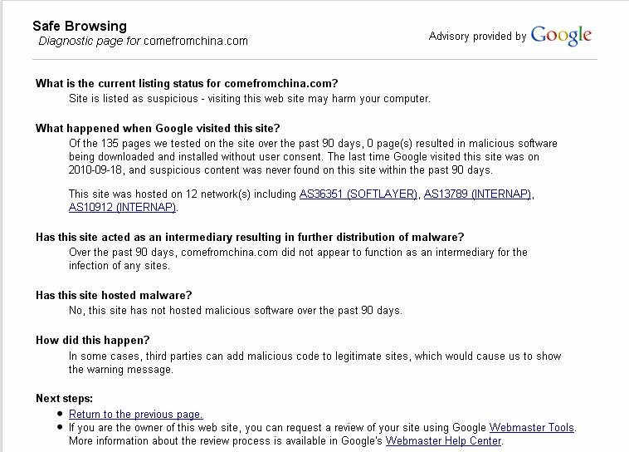Screen dimensions: 629x452
Task: Follow the AS10912 (INTERNAP) link
Action: point(123,207)
